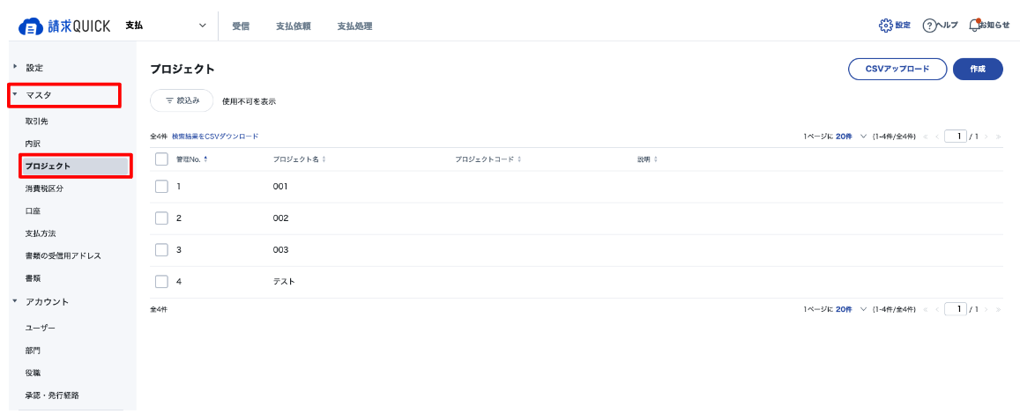Image resolution: width=1020 pixels, height=414 pixels.
Task: Click the CSVアップロード button
Action: click(x=897, y=69)
